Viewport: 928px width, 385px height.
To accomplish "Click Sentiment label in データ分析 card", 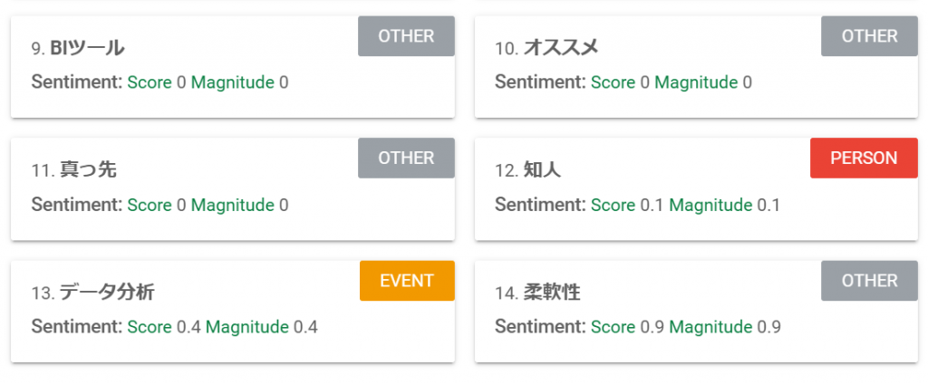I will pyautogui.click(x=77, y=326).
